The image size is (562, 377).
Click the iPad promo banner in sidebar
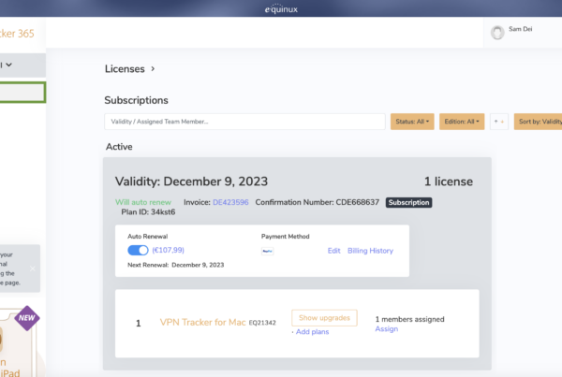coord(18,343)
